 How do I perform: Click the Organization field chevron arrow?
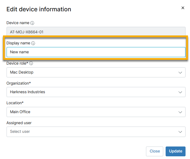coord(180,92)
